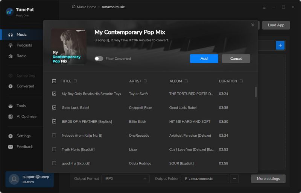The height and width of the screenshot is (193, 301).
Task: Open the Output Format MP3 dropdown
Action: point(125,179)
